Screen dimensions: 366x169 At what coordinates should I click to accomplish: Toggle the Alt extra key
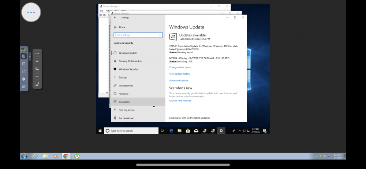pyautogui.click(x=37, y=61)
